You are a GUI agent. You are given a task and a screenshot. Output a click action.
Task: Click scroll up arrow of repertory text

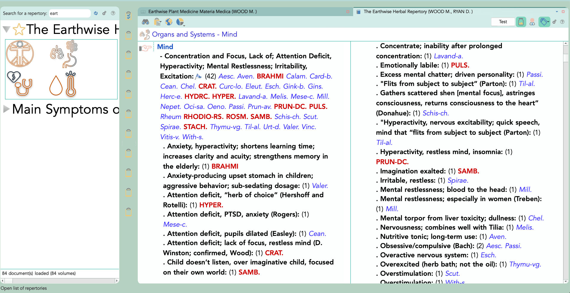click(x=566, y=44)
